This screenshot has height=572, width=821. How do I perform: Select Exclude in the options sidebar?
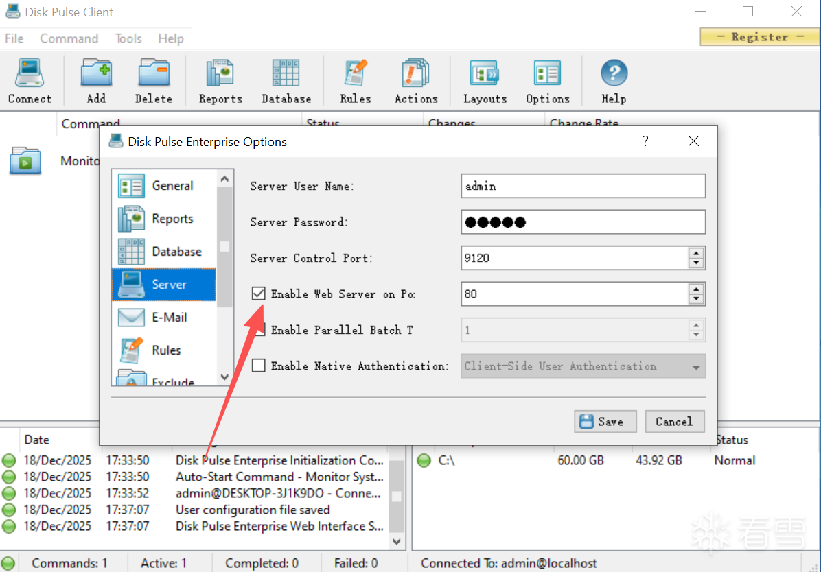pos(164,378)
